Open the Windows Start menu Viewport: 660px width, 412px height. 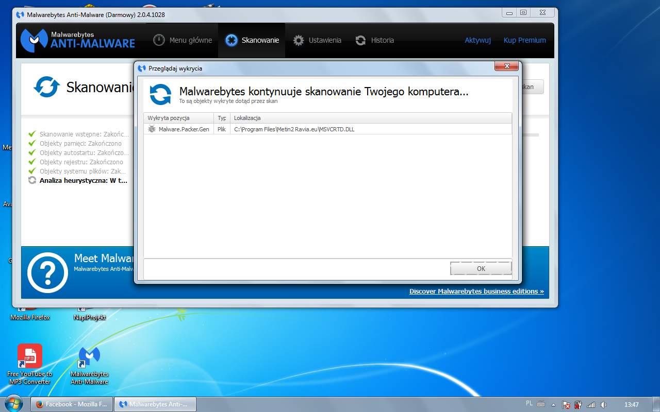coord(14,404)
